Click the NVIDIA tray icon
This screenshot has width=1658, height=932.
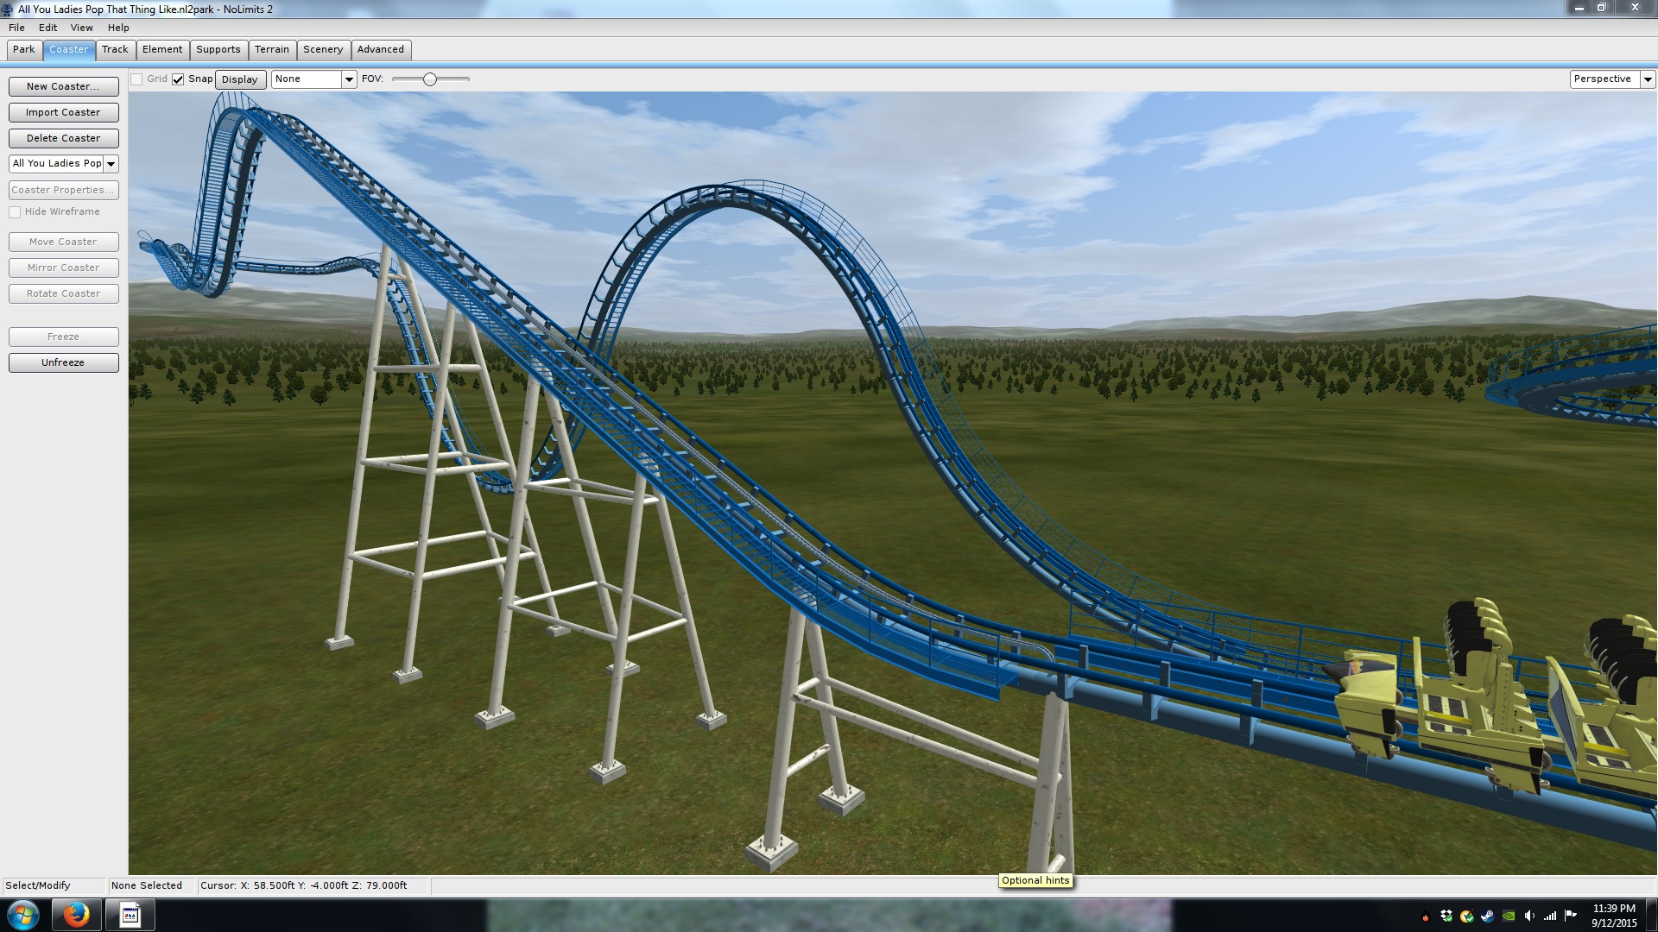point(1509,916)
